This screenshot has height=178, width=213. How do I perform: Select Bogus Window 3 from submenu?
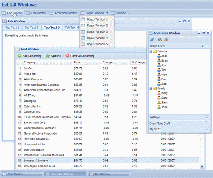[97, 32]
